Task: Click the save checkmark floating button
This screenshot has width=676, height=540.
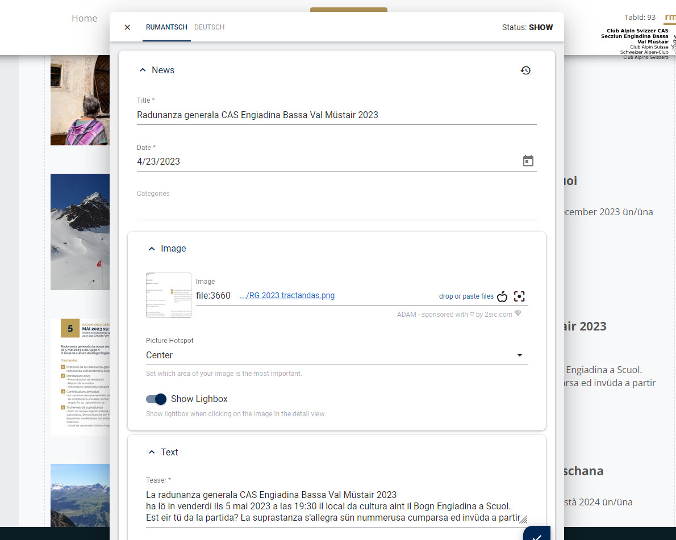Action: click(537, 534)
